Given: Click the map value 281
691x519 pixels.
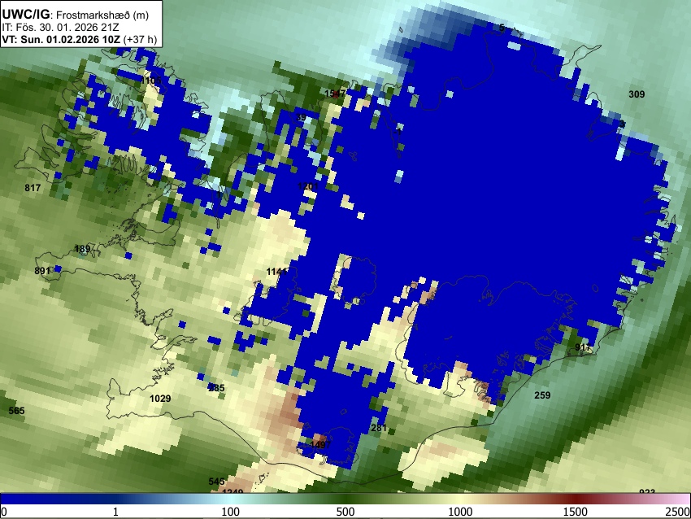Looking at the screenshot, I should [x=379, y=428].
